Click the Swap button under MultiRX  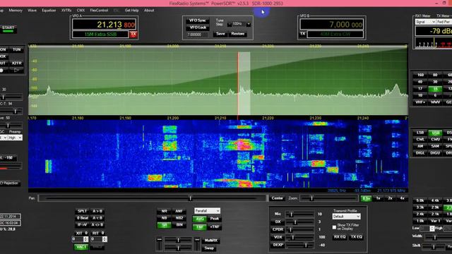click(209, 248)
